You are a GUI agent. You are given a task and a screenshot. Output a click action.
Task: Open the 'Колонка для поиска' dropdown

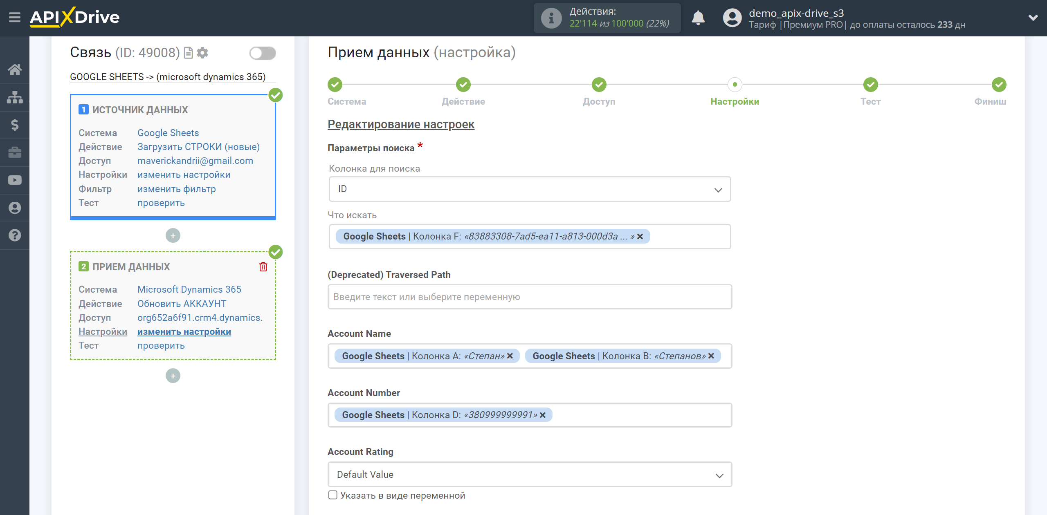[x=530, y=189]
